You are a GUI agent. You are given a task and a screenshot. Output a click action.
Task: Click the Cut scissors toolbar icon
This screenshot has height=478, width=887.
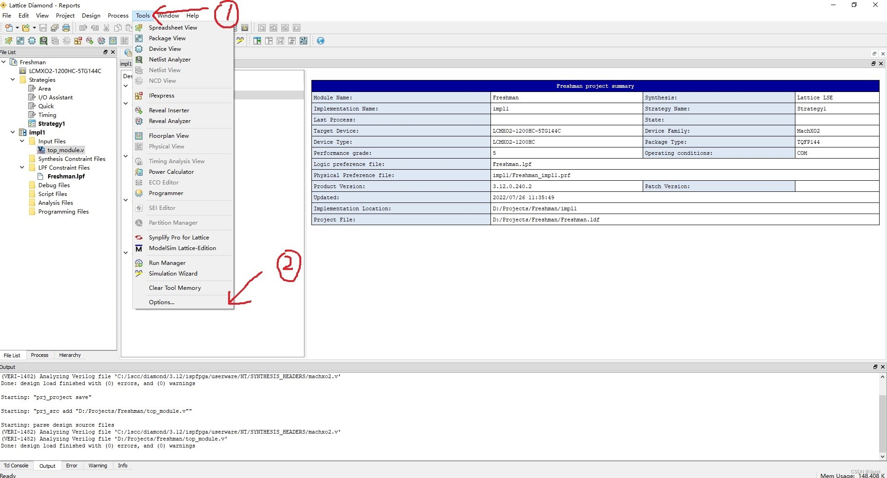click(106, 28)
